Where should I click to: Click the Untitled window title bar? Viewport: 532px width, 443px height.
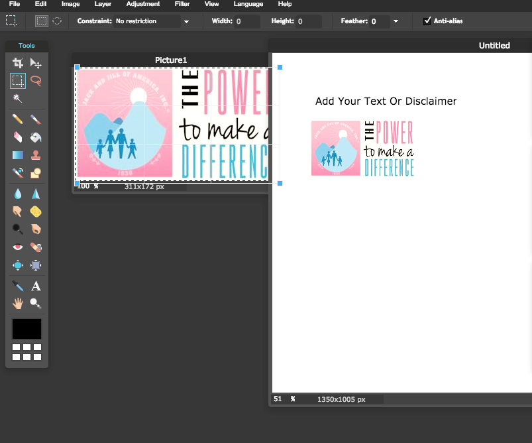[400, 45]
